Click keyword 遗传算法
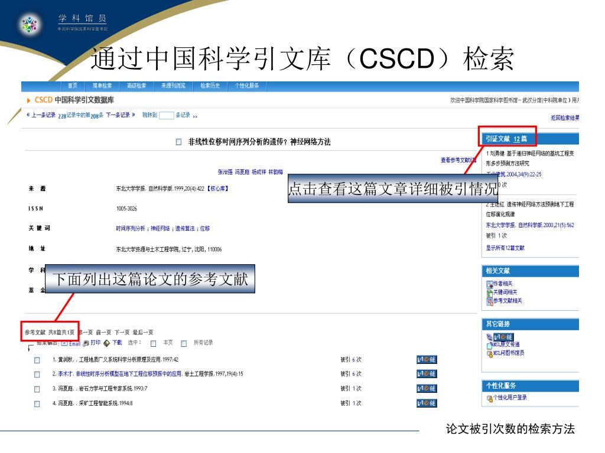The width and height of the screenshot is (605, 453). (x=185, y=228)
